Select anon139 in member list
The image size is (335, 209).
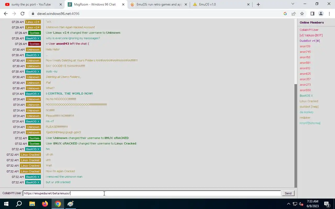pyautogui.click(x=305, y=46)
